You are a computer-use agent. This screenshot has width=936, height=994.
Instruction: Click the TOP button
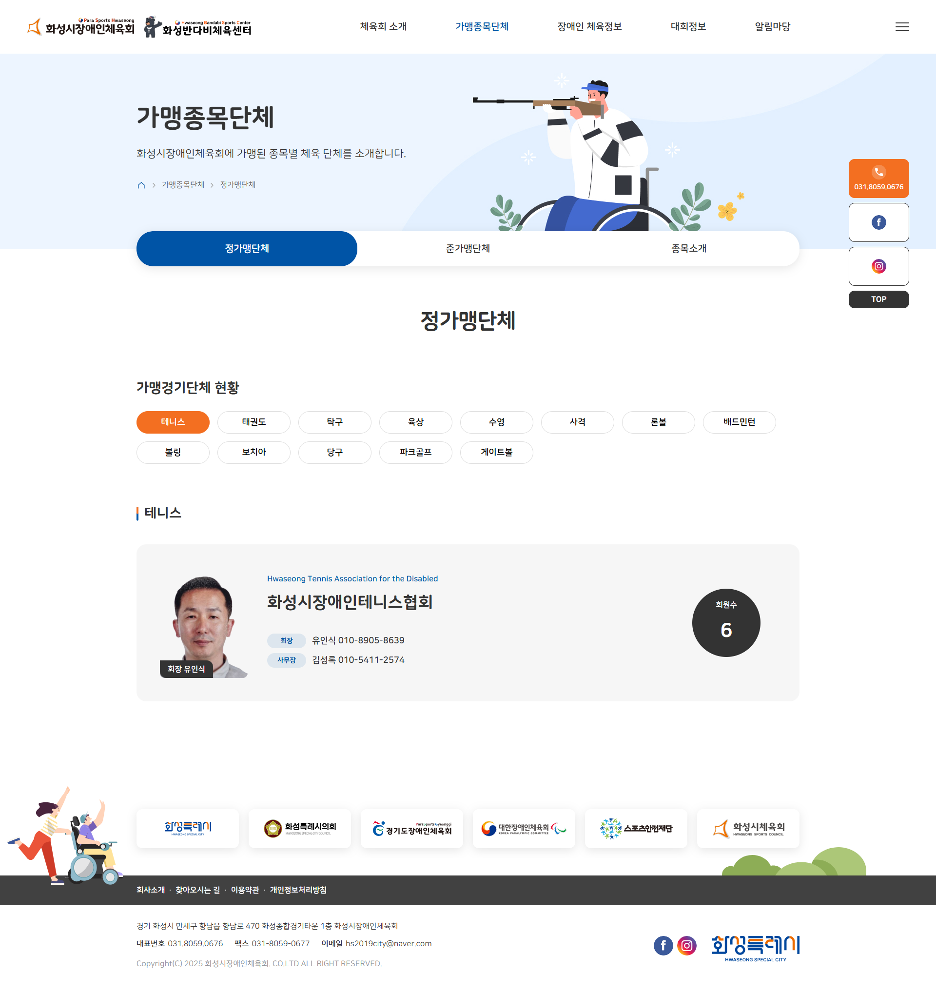[x=878, y=299]
